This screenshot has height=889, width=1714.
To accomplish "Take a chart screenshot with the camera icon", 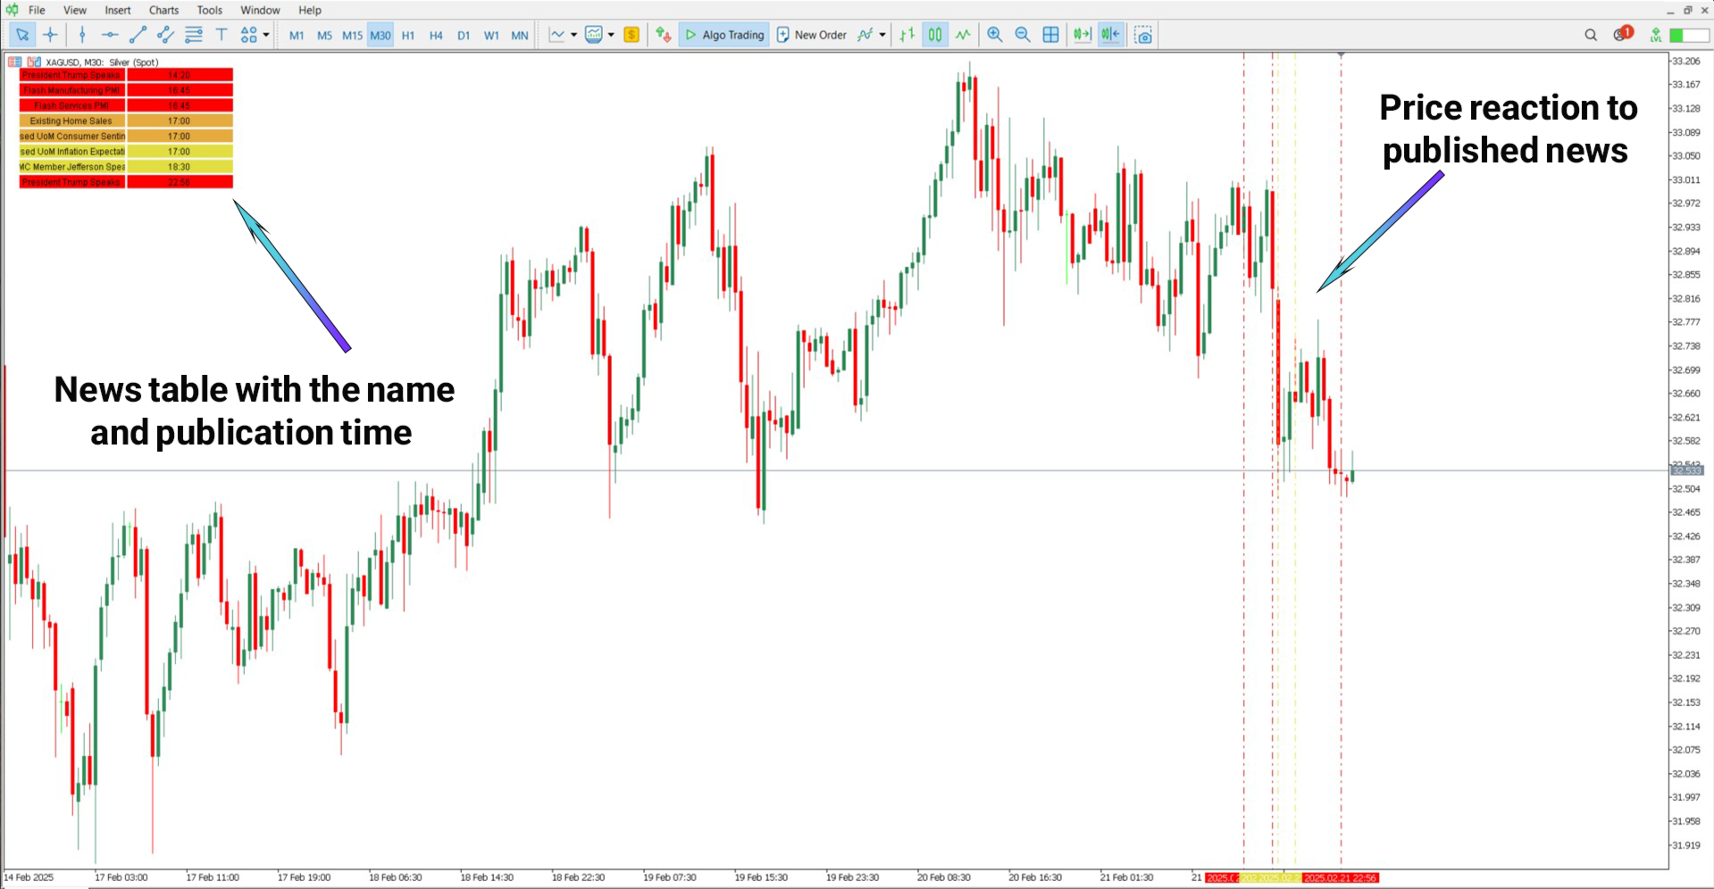I will point(1143,35).
